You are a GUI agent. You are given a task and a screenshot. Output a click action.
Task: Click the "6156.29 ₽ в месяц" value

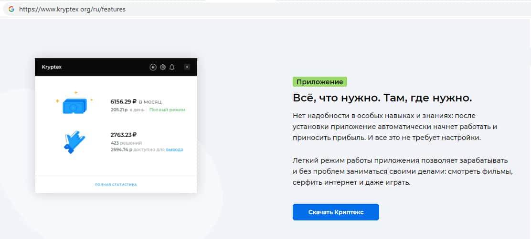[136, 101]
